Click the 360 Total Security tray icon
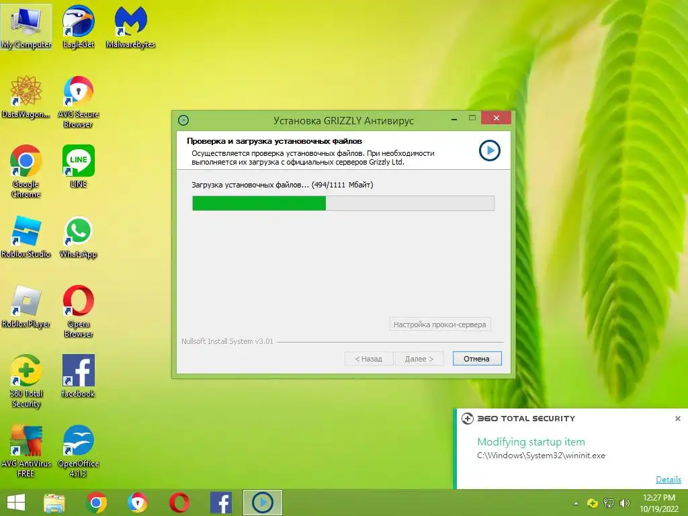 [x=593, y=503]
